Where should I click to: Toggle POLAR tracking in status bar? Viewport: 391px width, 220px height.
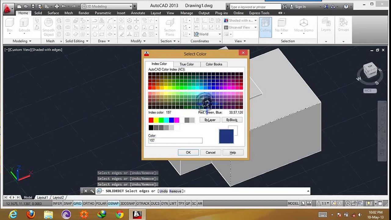(x=101, y=204)
